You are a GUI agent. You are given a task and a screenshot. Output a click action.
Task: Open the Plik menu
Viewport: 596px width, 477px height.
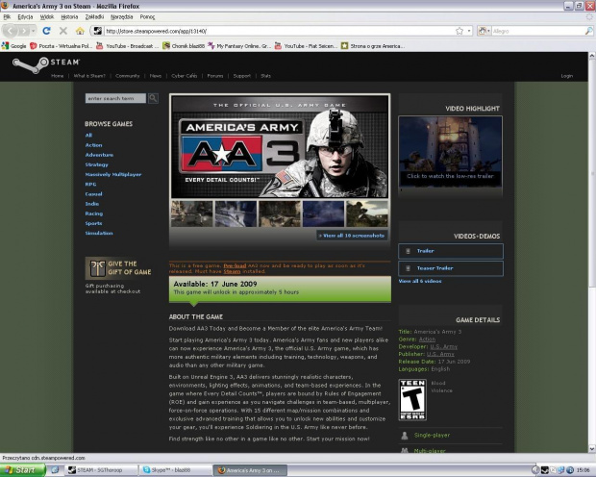pos(7,16)
